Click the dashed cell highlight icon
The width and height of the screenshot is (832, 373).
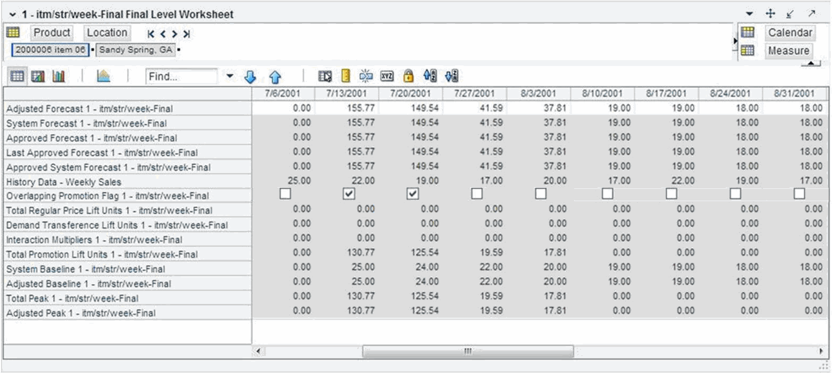pyautogui.click(x=366, y=76)
